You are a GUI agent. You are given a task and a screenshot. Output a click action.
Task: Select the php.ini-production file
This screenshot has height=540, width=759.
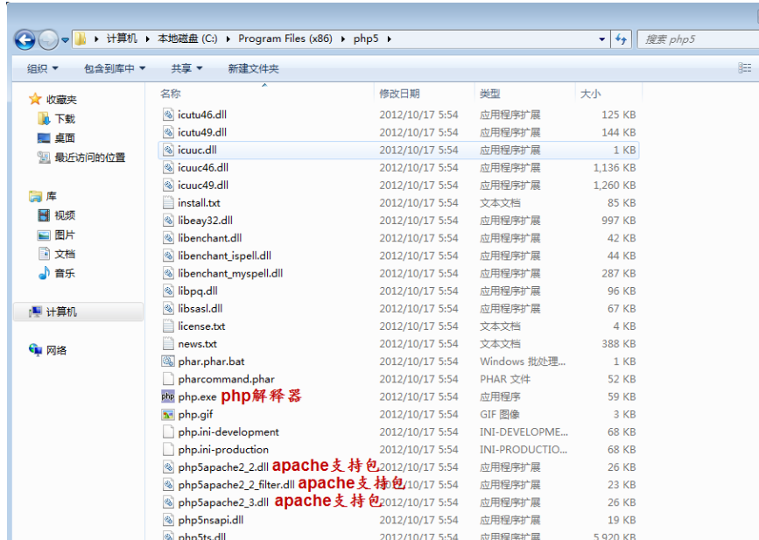223,449
